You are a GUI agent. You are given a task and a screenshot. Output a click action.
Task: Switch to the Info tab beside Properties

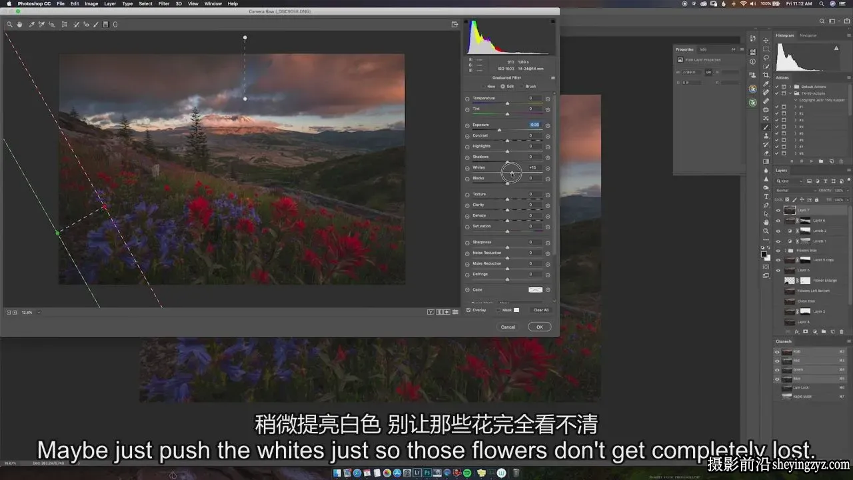pyautogui.click(x=703, y=49)
